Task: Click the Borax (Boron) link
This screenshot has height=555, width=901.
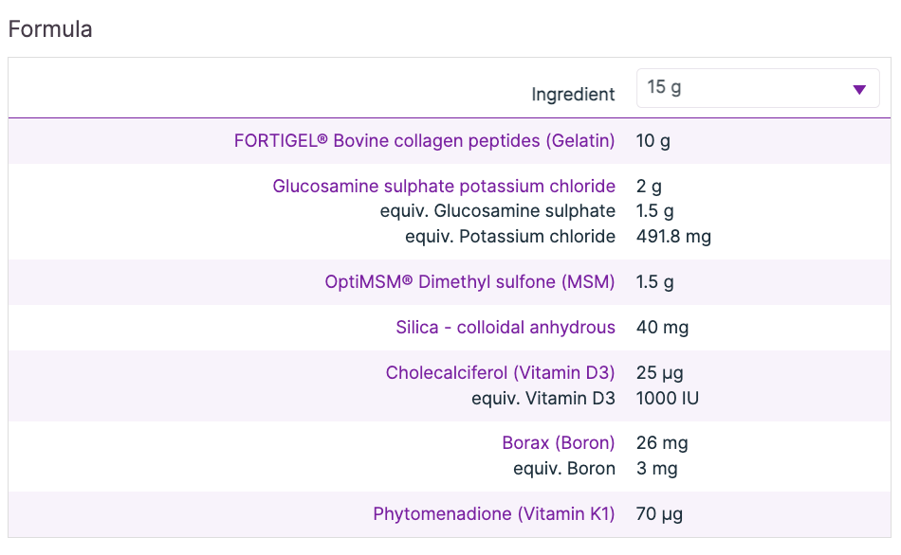Action: 559,443
